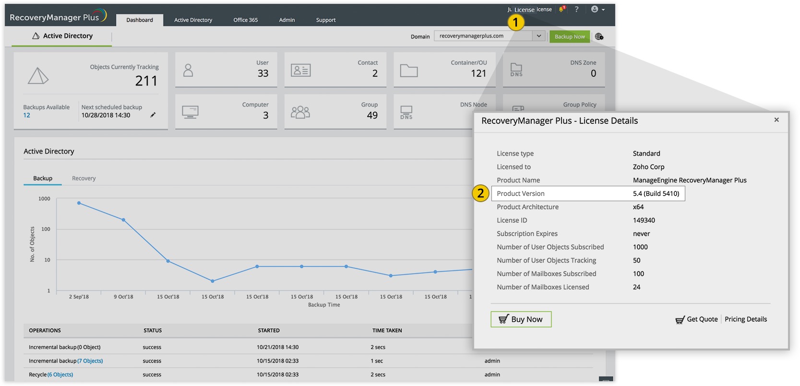The width and height of the screenshot is (800, 386).
Task: Open the notification bell icon
Action: [x=562, y=9]
